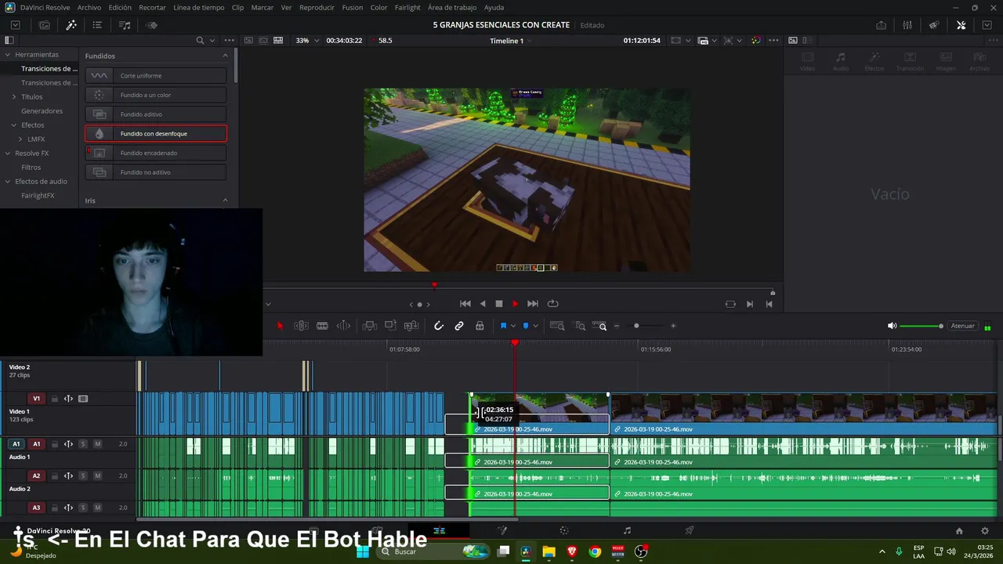Open the Media Pool panel icon
This screenshot has height=564, width=1003.
(45, 25)
